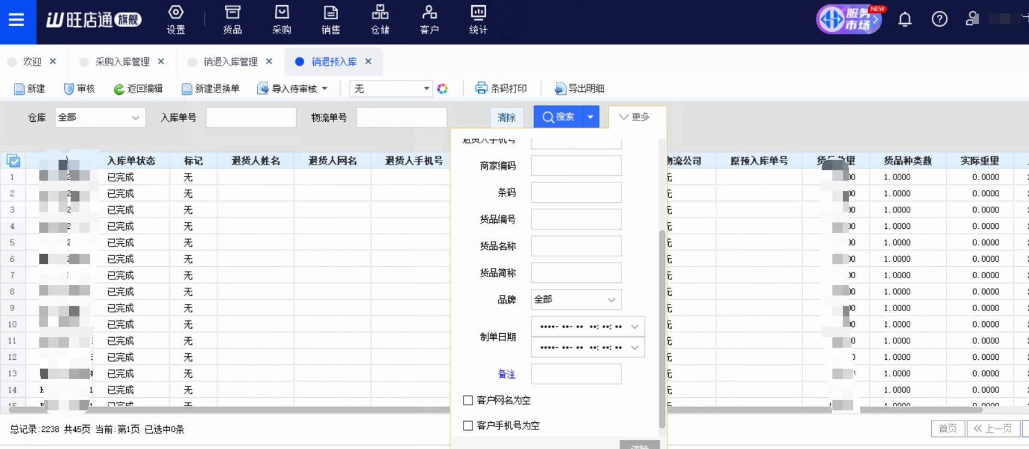The height and width of the screenshot is (449, 1029).
Task: Click the 条码打印 barcode print icon
Action: point(481,88)
